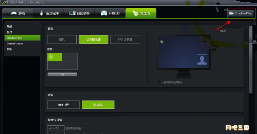Set indicator position to top-left quadrant
The image size is (257, 134).
click(x=55, y=57)
